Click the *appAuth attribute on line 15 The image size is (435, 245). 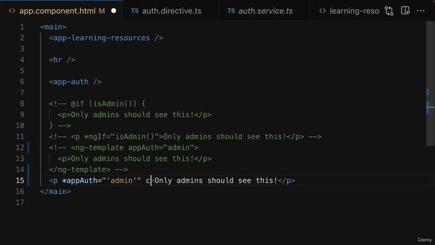pyautogui.click(x=80, y=180)
